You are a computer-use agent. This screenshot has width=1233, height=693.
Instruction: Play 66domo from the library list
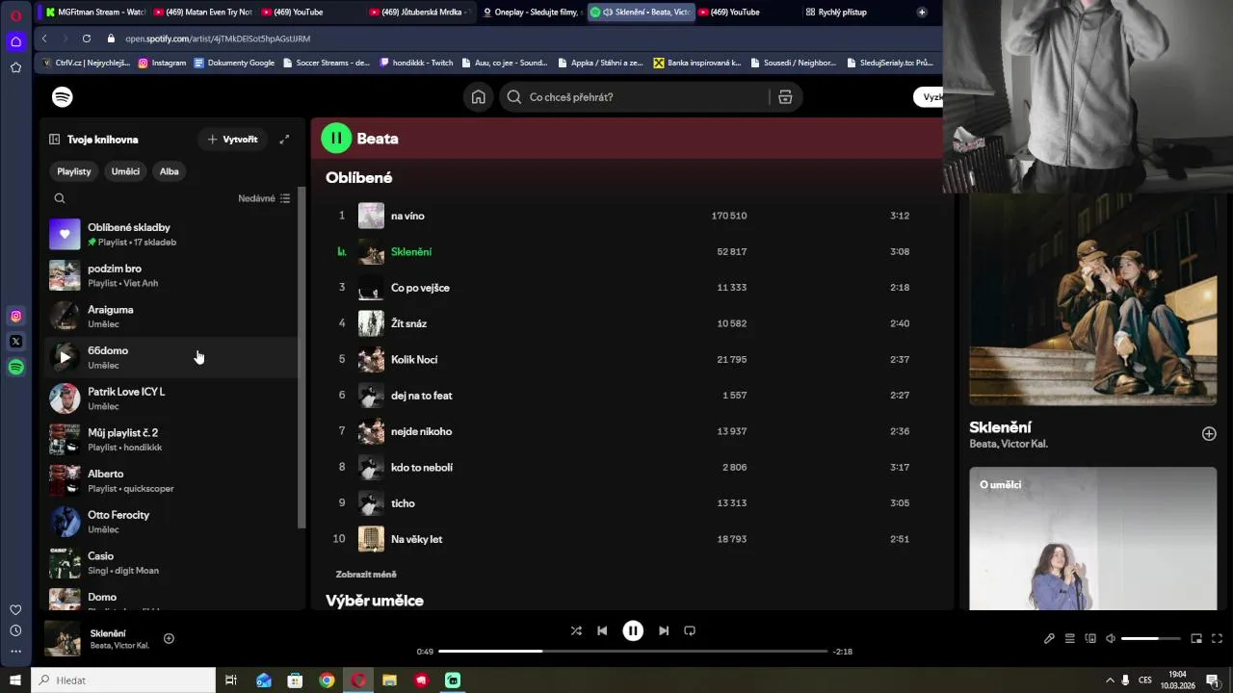[65, 357]
